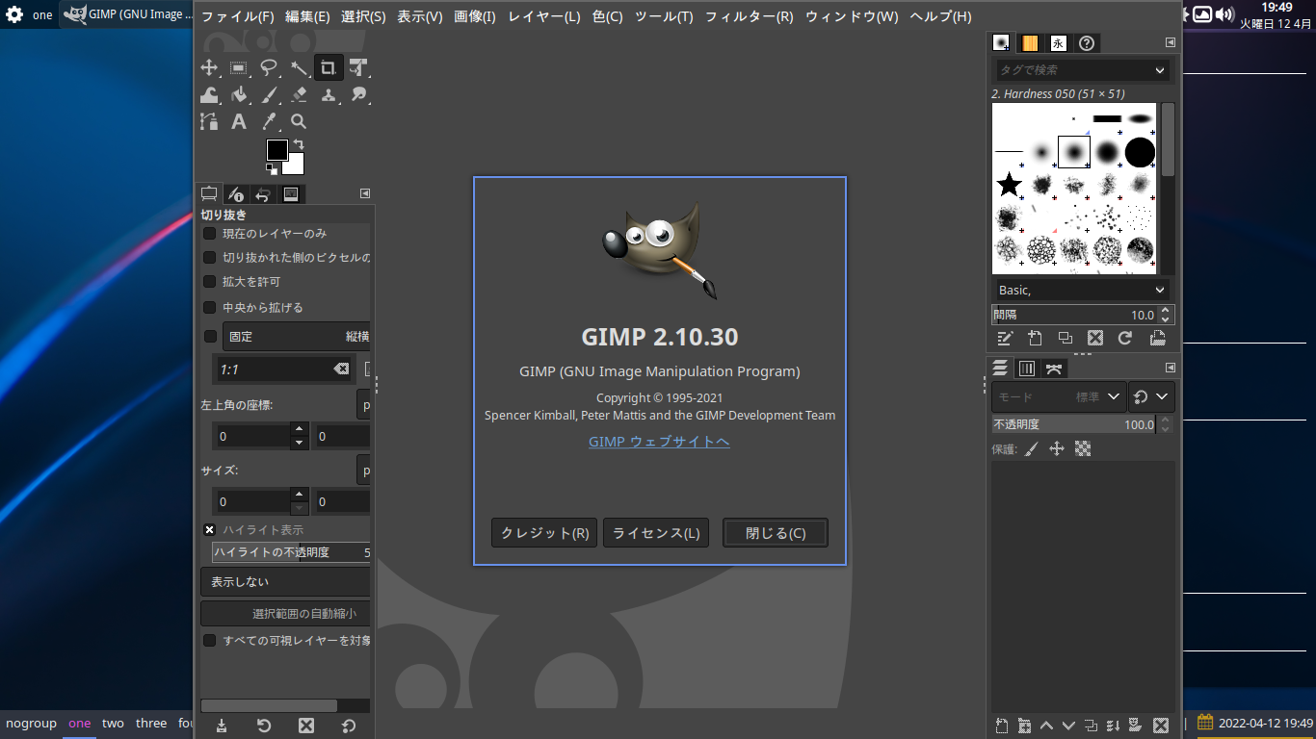Open the レイヤー(L) menu
Image resolution: width=1316 pixels, height=739 pixels.
tap(543, 16)
